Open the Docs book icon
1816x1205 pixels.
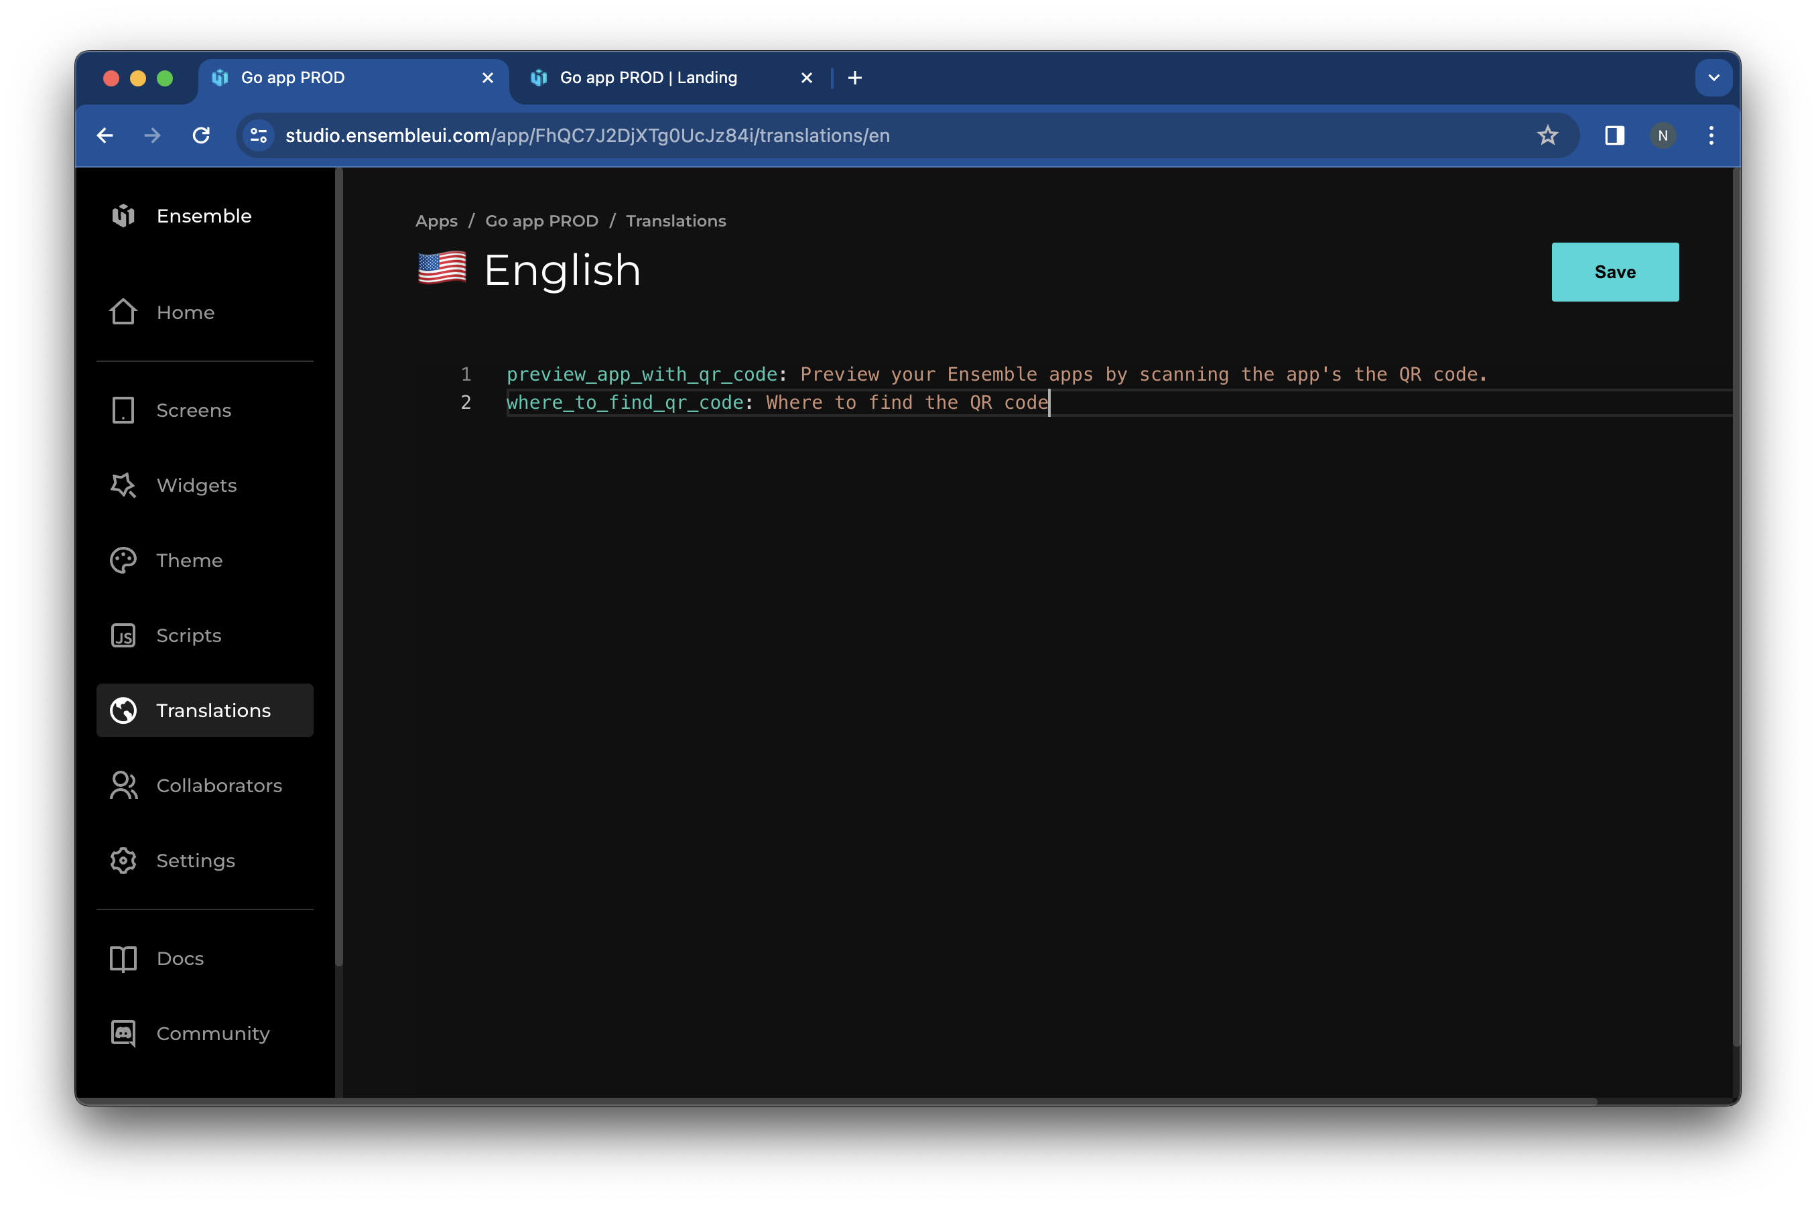click(x=123, y=958)
